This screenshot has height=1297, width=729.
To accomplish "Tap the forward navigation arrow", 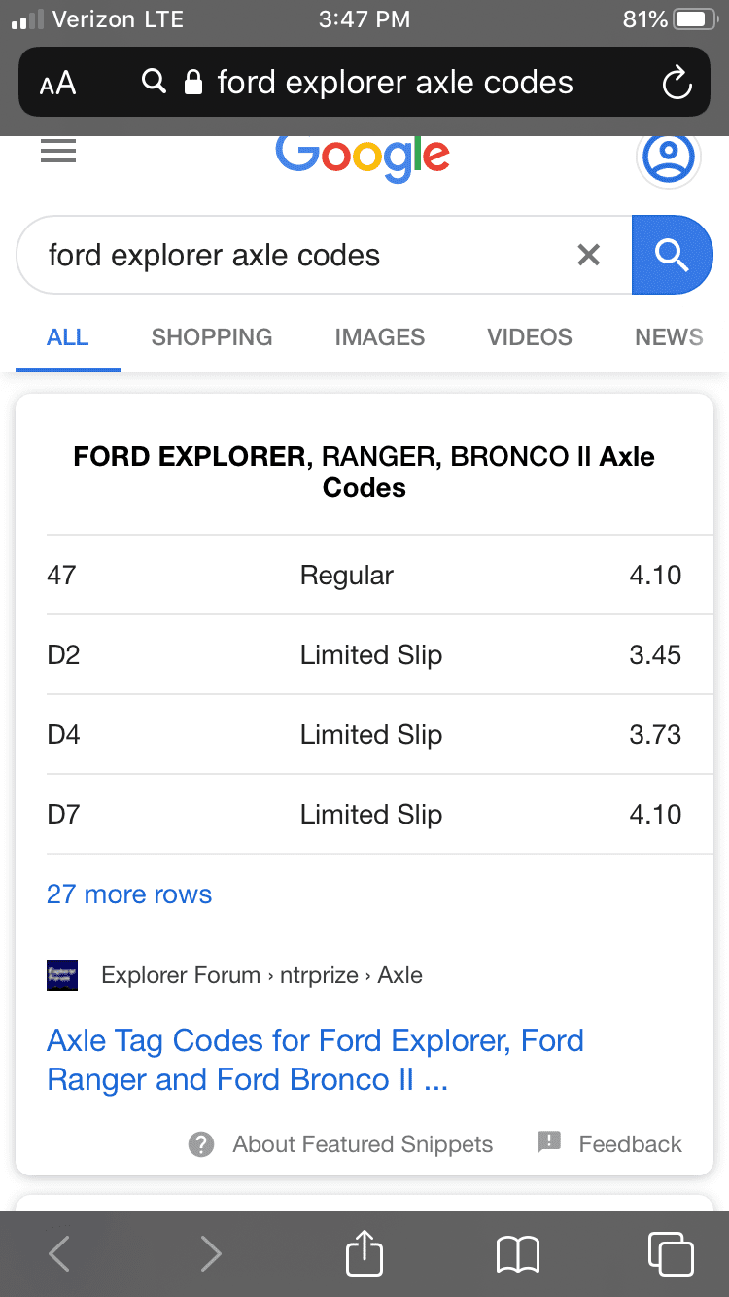I will point(211,1253).
